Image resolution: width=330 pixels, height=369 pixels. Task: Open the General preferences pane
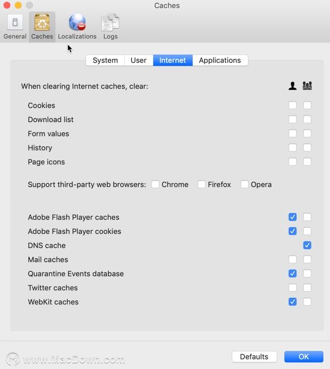click(x=15, y=27)
